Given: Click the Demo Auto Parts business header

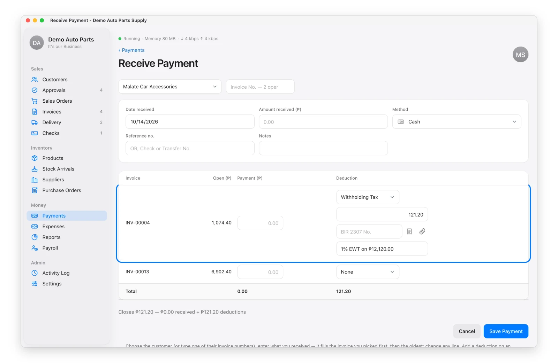Looking at the screenshot, I should (x=62, y=42).
